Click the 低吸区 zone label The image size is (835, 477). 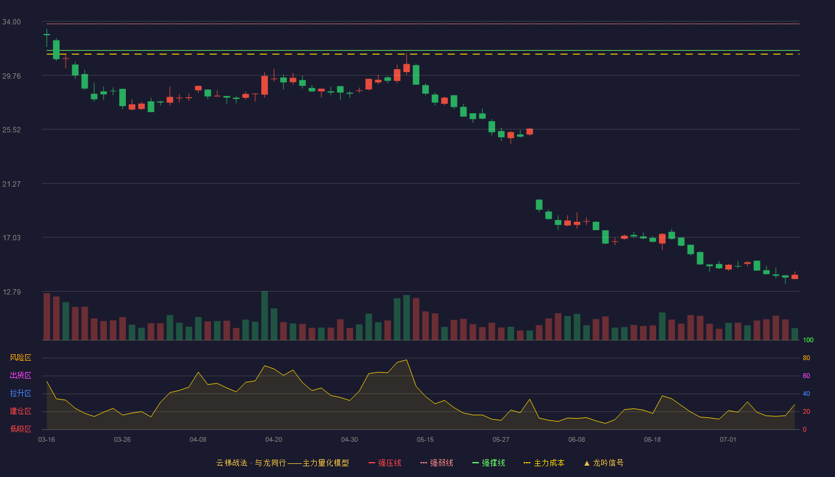[20, 429]
